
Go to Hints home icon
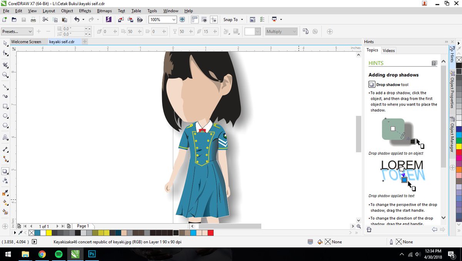click(369, 229)
